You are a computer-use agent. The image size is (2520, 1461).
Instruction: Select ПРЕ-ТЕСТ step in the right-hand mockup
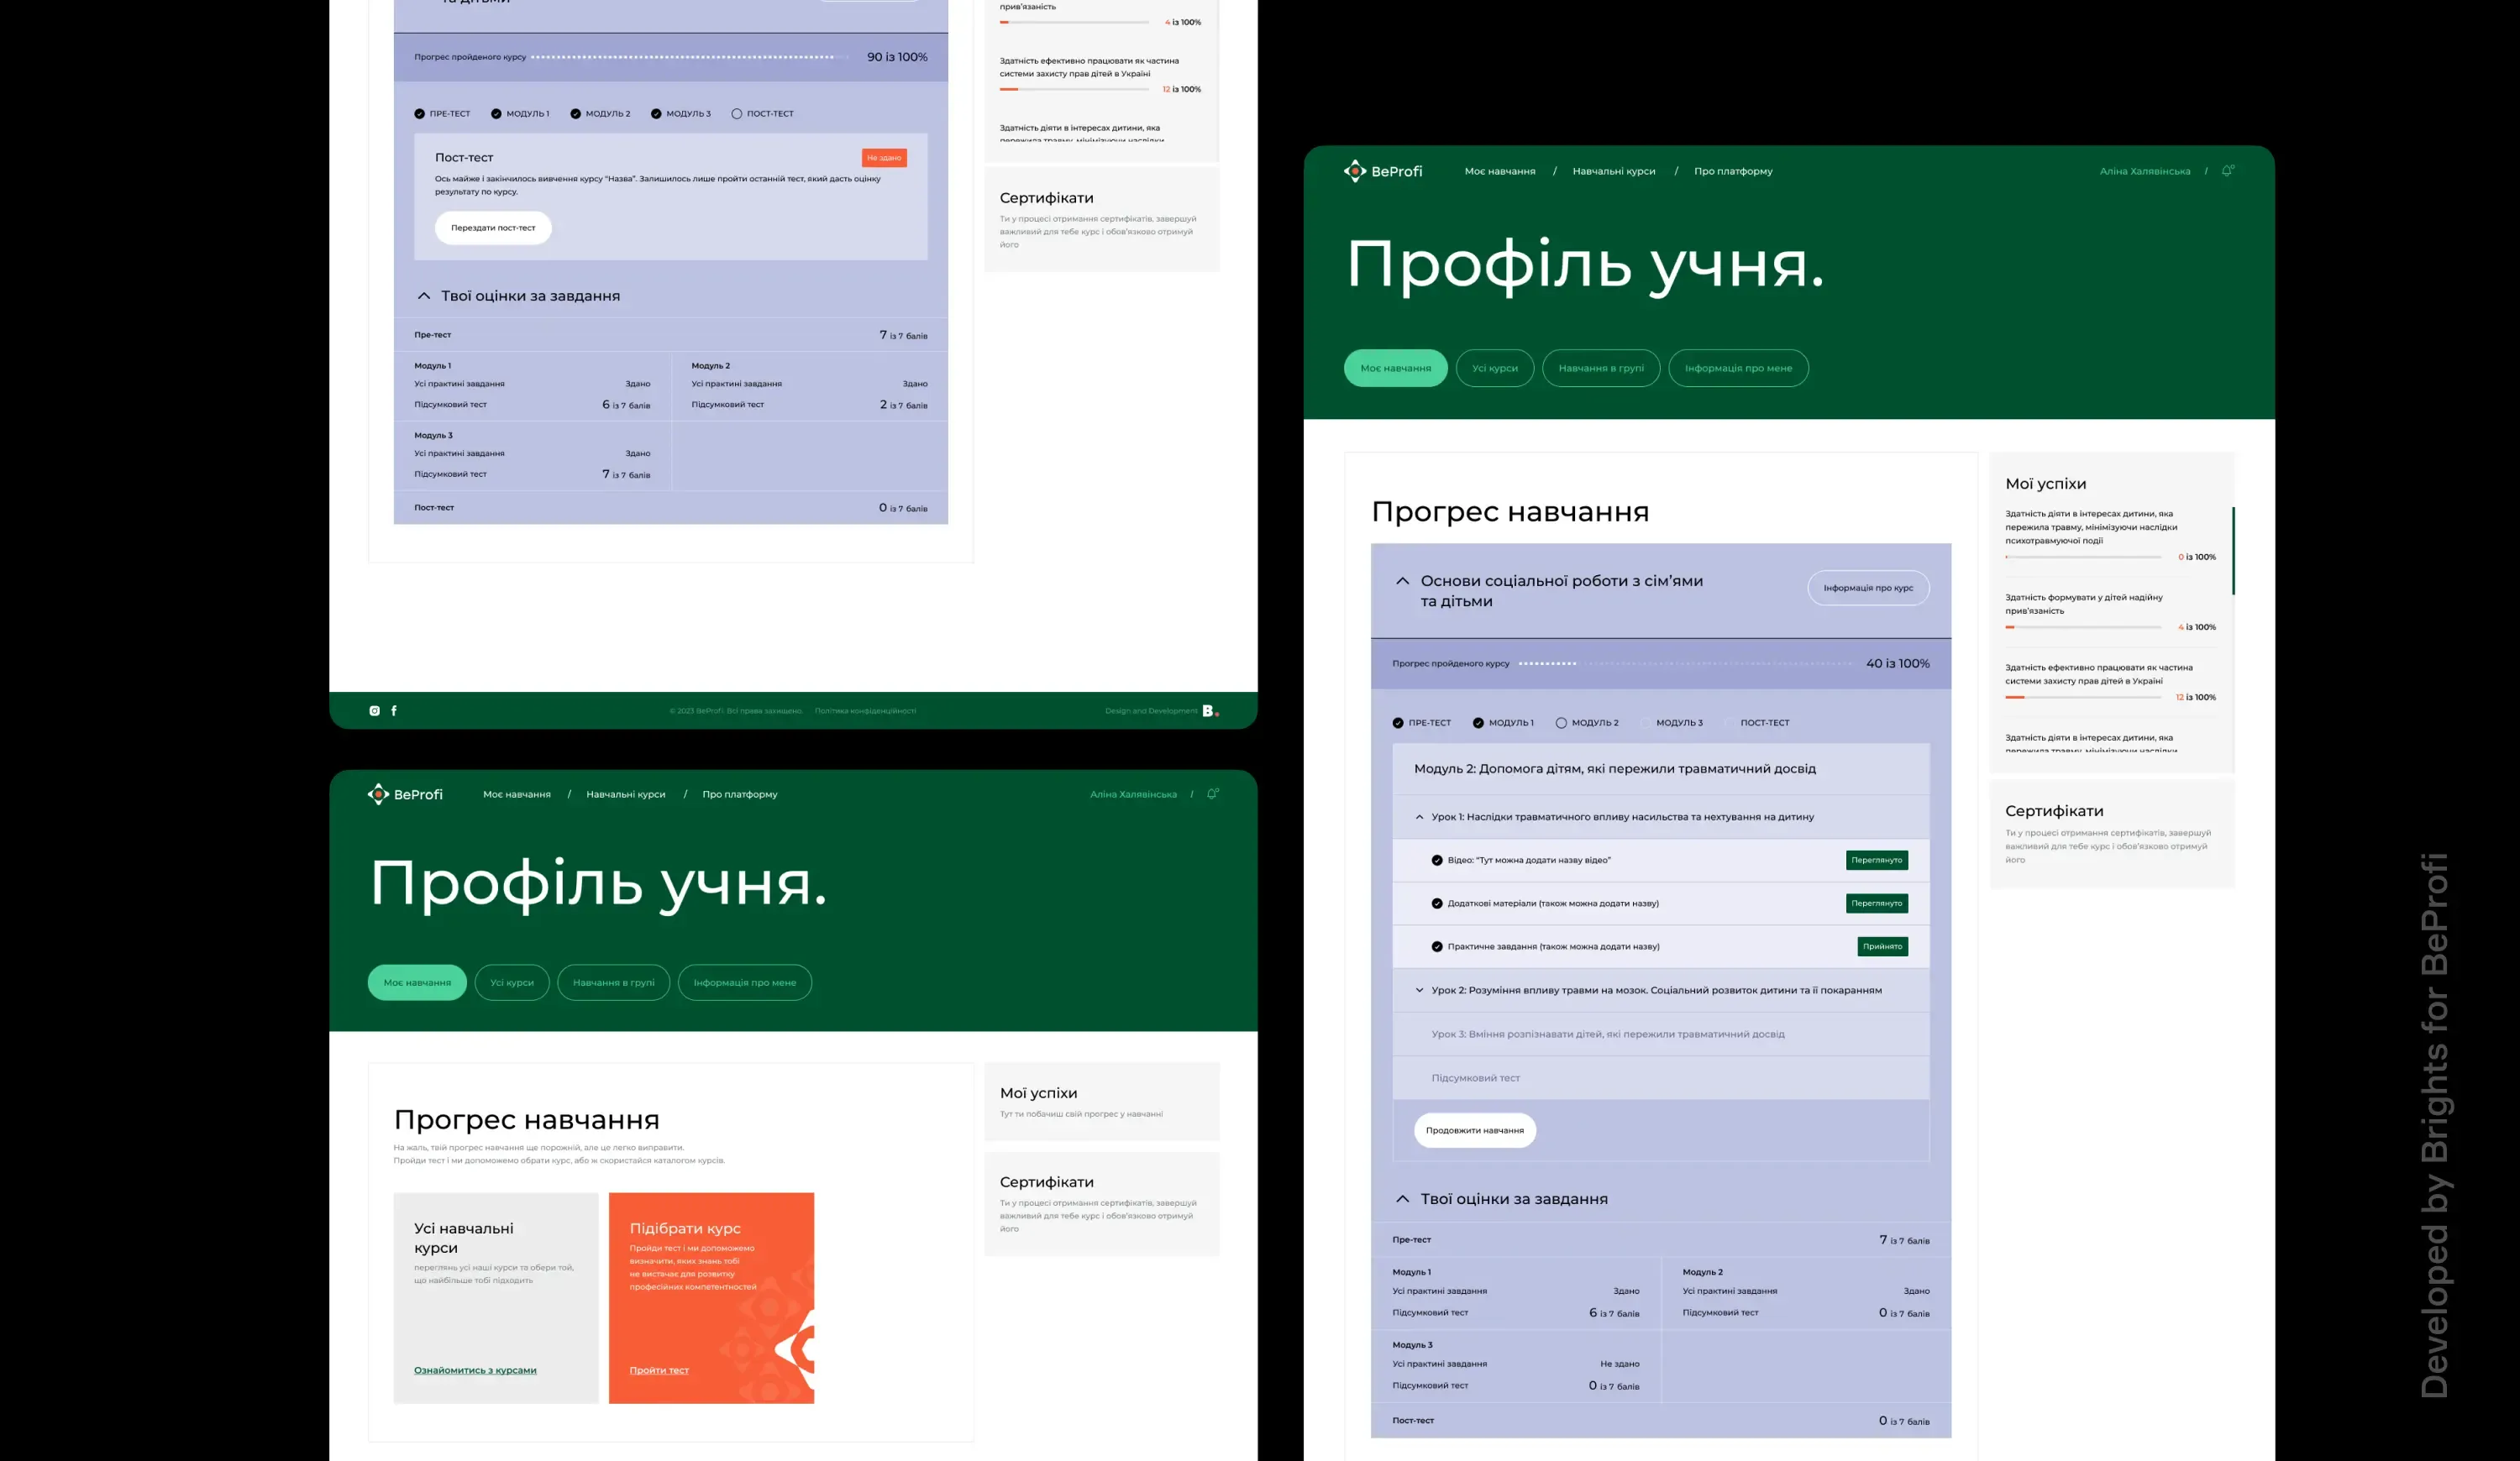(1421, 722)
